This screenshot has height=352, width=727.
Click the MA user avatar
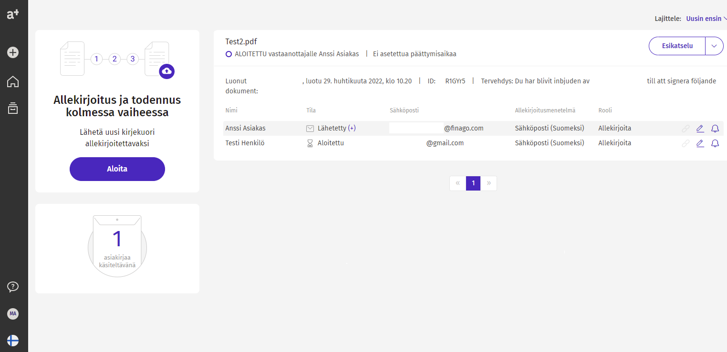pos(13,313)
